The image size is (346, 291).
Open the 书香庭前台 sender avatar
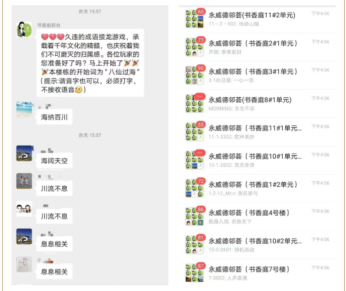(24, 29)
